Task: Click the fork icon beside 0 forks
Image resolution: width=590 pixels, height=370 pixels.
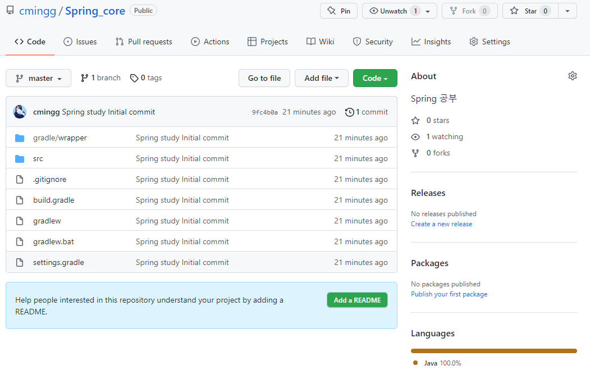Action: tap(415, 153)
